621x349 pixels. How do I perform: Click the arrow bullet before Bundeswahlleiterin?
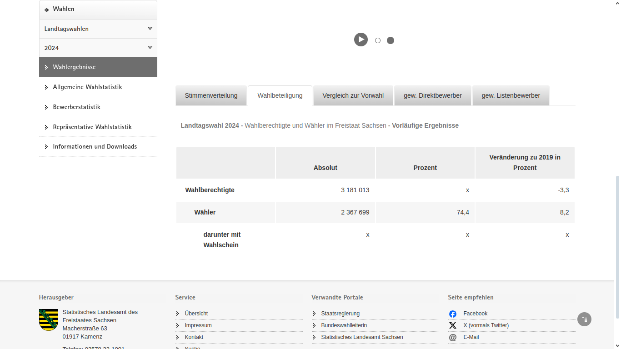point(314,325)
